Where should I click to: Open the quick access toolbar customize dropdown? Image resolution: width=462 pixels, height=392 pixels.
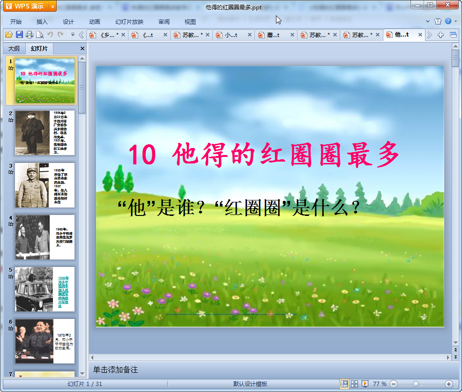click(x=73, y=35)
